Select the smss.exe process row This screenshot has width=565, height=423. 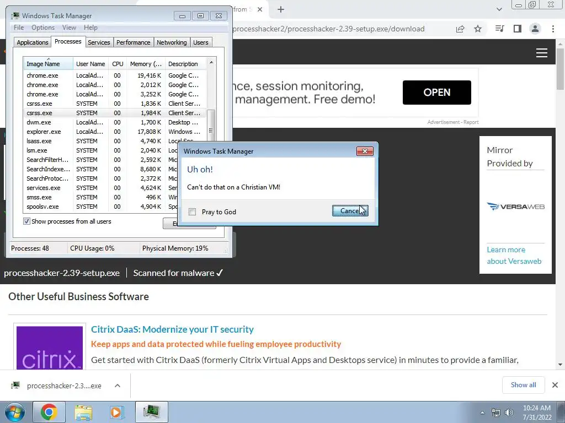point(101,197)
